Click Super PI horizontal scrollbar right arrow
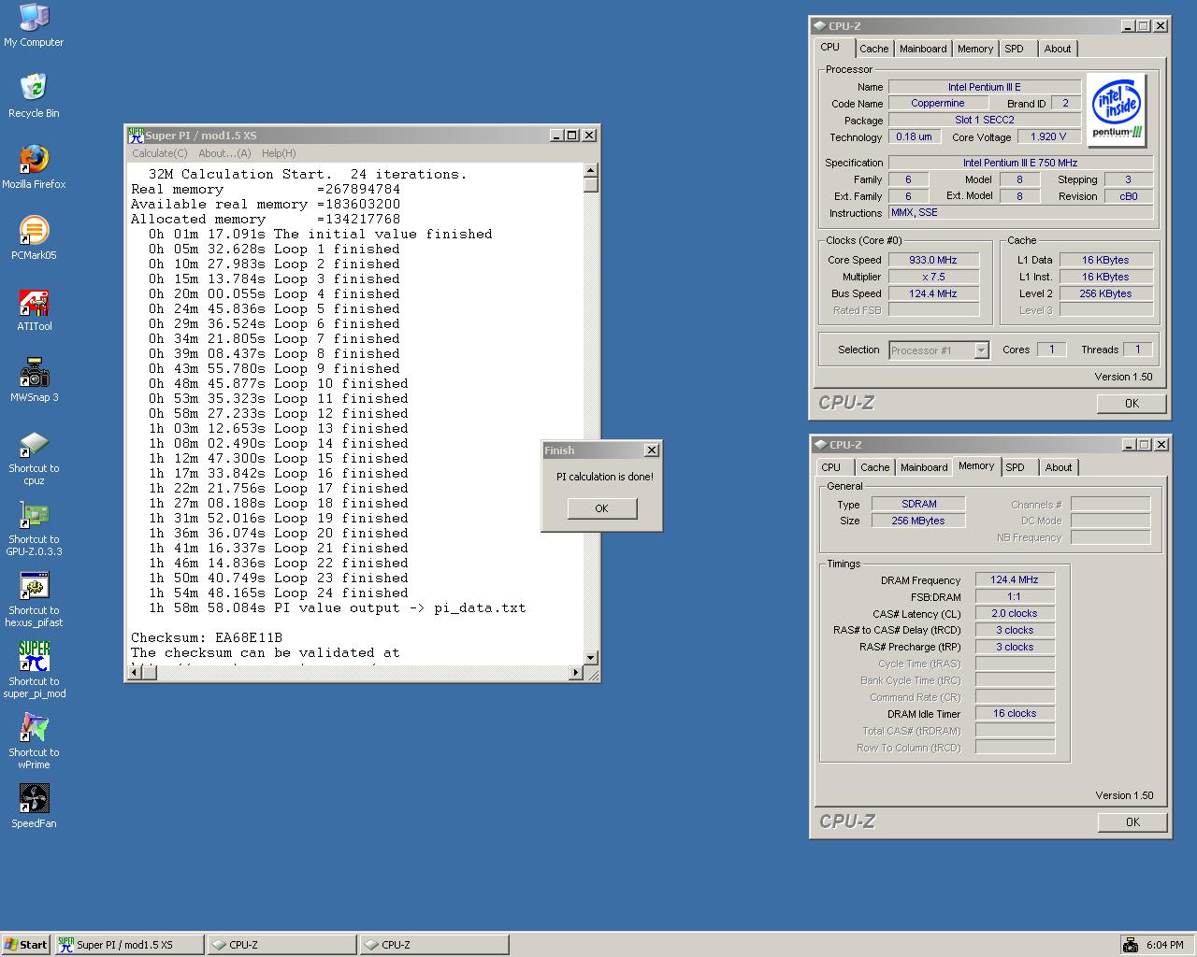 click(x=575, y=673)
